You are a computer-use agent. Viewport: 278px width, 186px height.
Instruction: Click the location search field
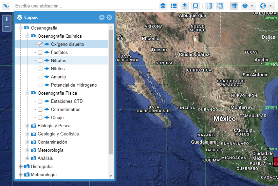(x=85, y=6)
